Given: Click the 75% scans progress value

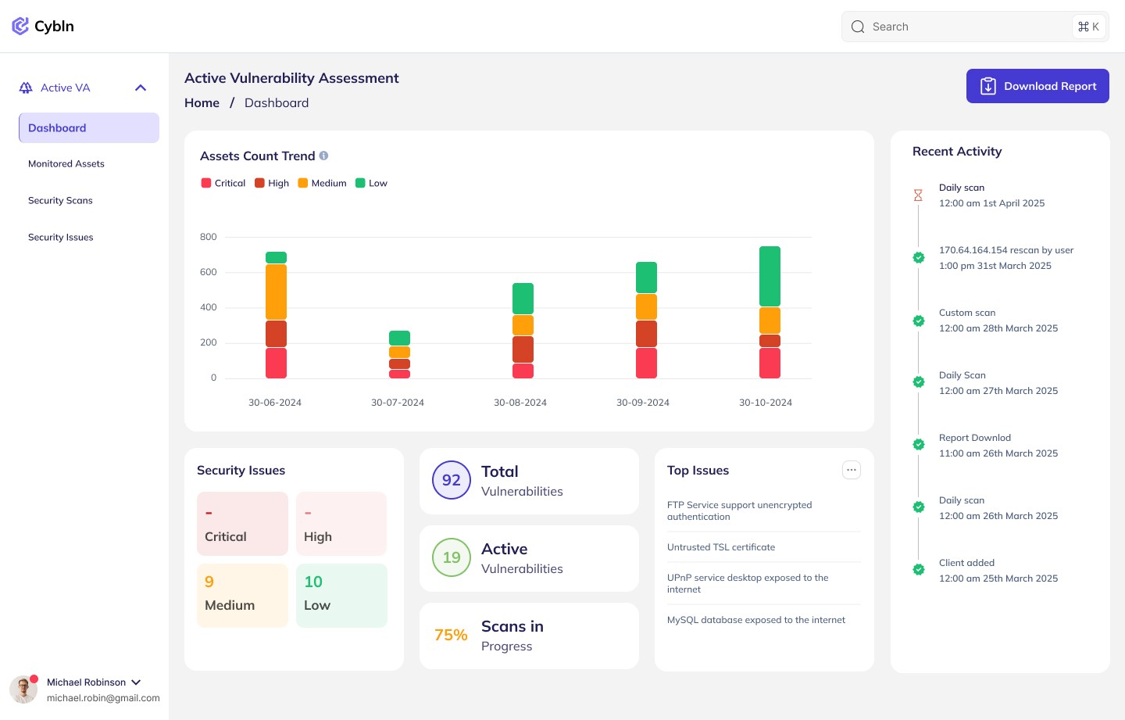Looking at the screenshot, I should (x=451, y=635).
